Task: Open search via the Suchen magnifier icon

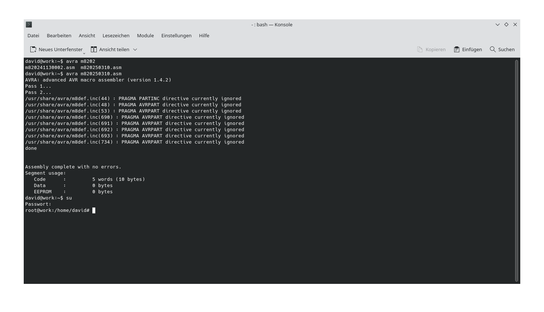Action: click(493, 49)
